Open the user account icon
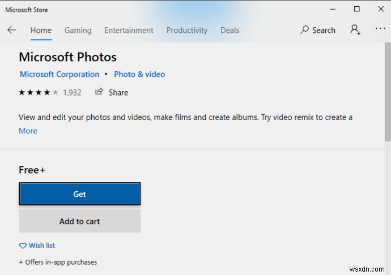Screen dimensions: 391x275 (x=355, y=30)
